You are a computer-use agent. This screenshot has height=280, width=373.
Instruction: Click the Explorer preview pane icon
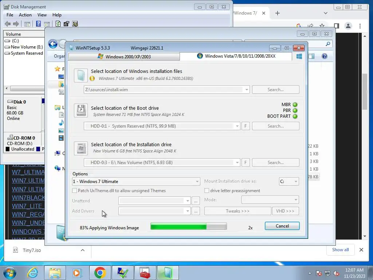click(311, 56)
